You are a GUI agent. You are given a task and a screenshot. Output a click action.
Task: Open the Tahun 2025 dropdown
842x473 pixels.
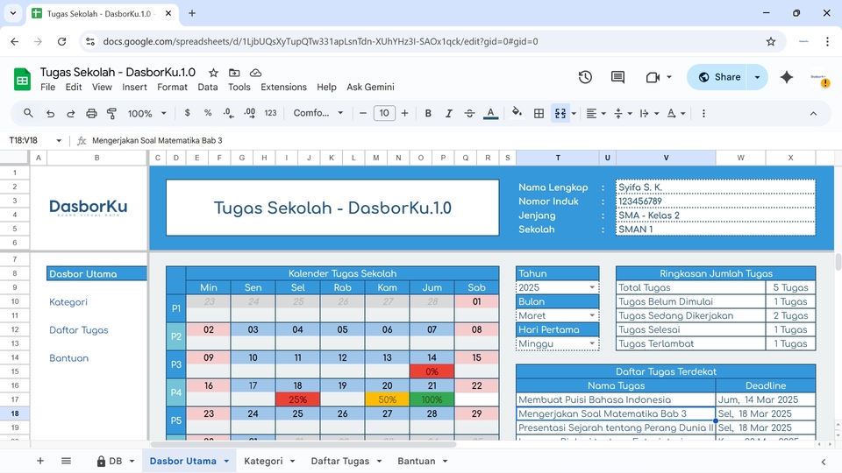[x=592, y=287]
